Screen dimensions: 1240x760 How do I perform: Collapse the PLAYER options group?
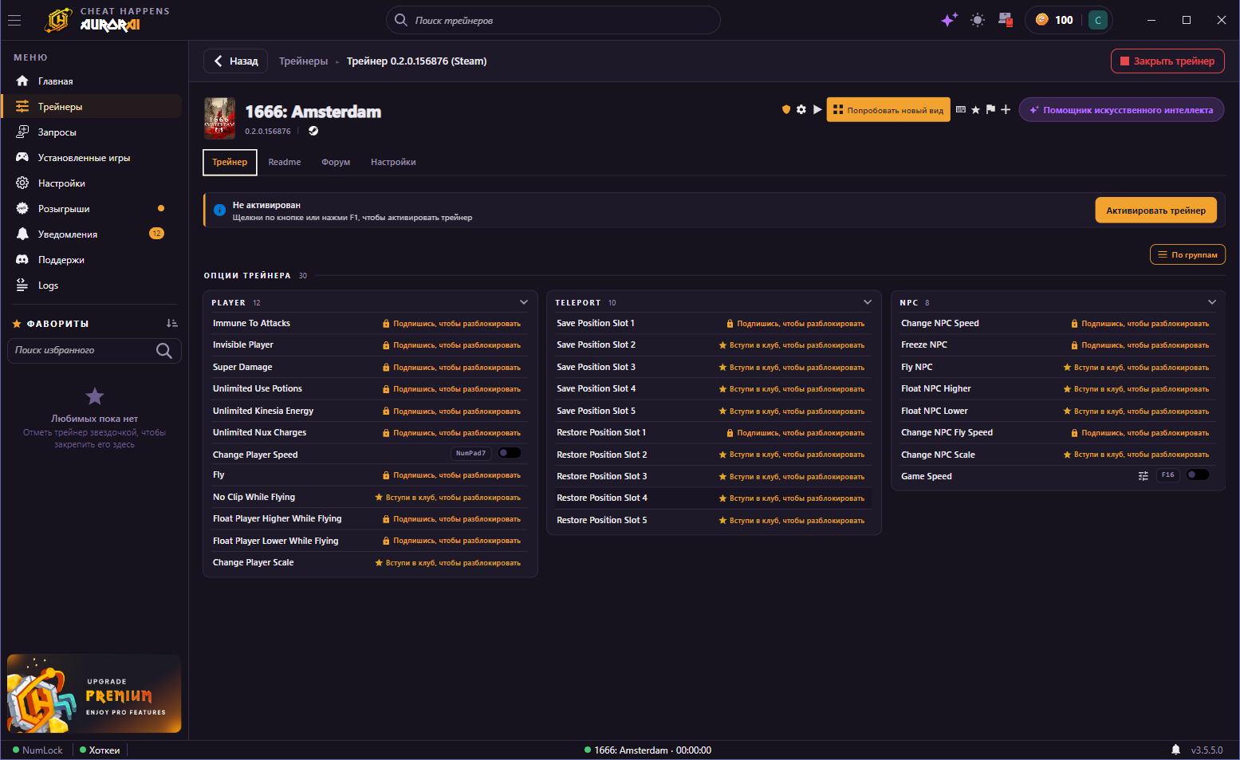click(524, 302)
